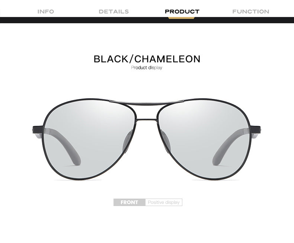This screenshot has height=243, width=294.
Task: Select the PRODUCT tab
Action: pyautogui.click(x=182, y=12)
